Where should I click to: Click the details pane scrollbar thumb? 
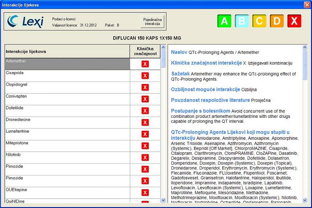[x=305, y=65]
